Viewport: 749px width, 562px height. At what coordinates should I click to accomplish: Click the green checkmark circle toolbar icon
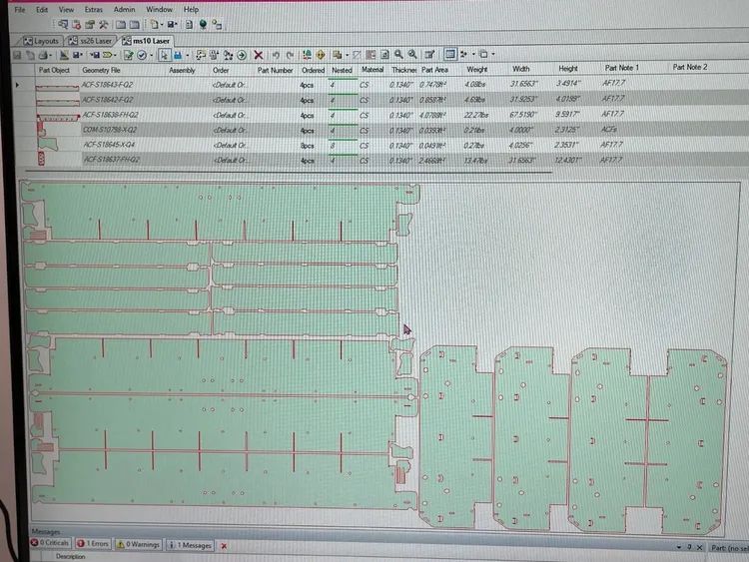[141, 55]
